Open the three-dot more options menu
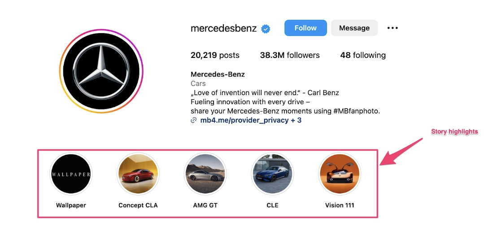Viewport: 497px width, 237px height. [392, 28]
